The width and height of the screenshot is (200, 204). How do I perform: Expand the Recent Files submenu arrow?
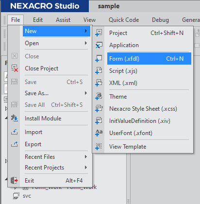86,157
